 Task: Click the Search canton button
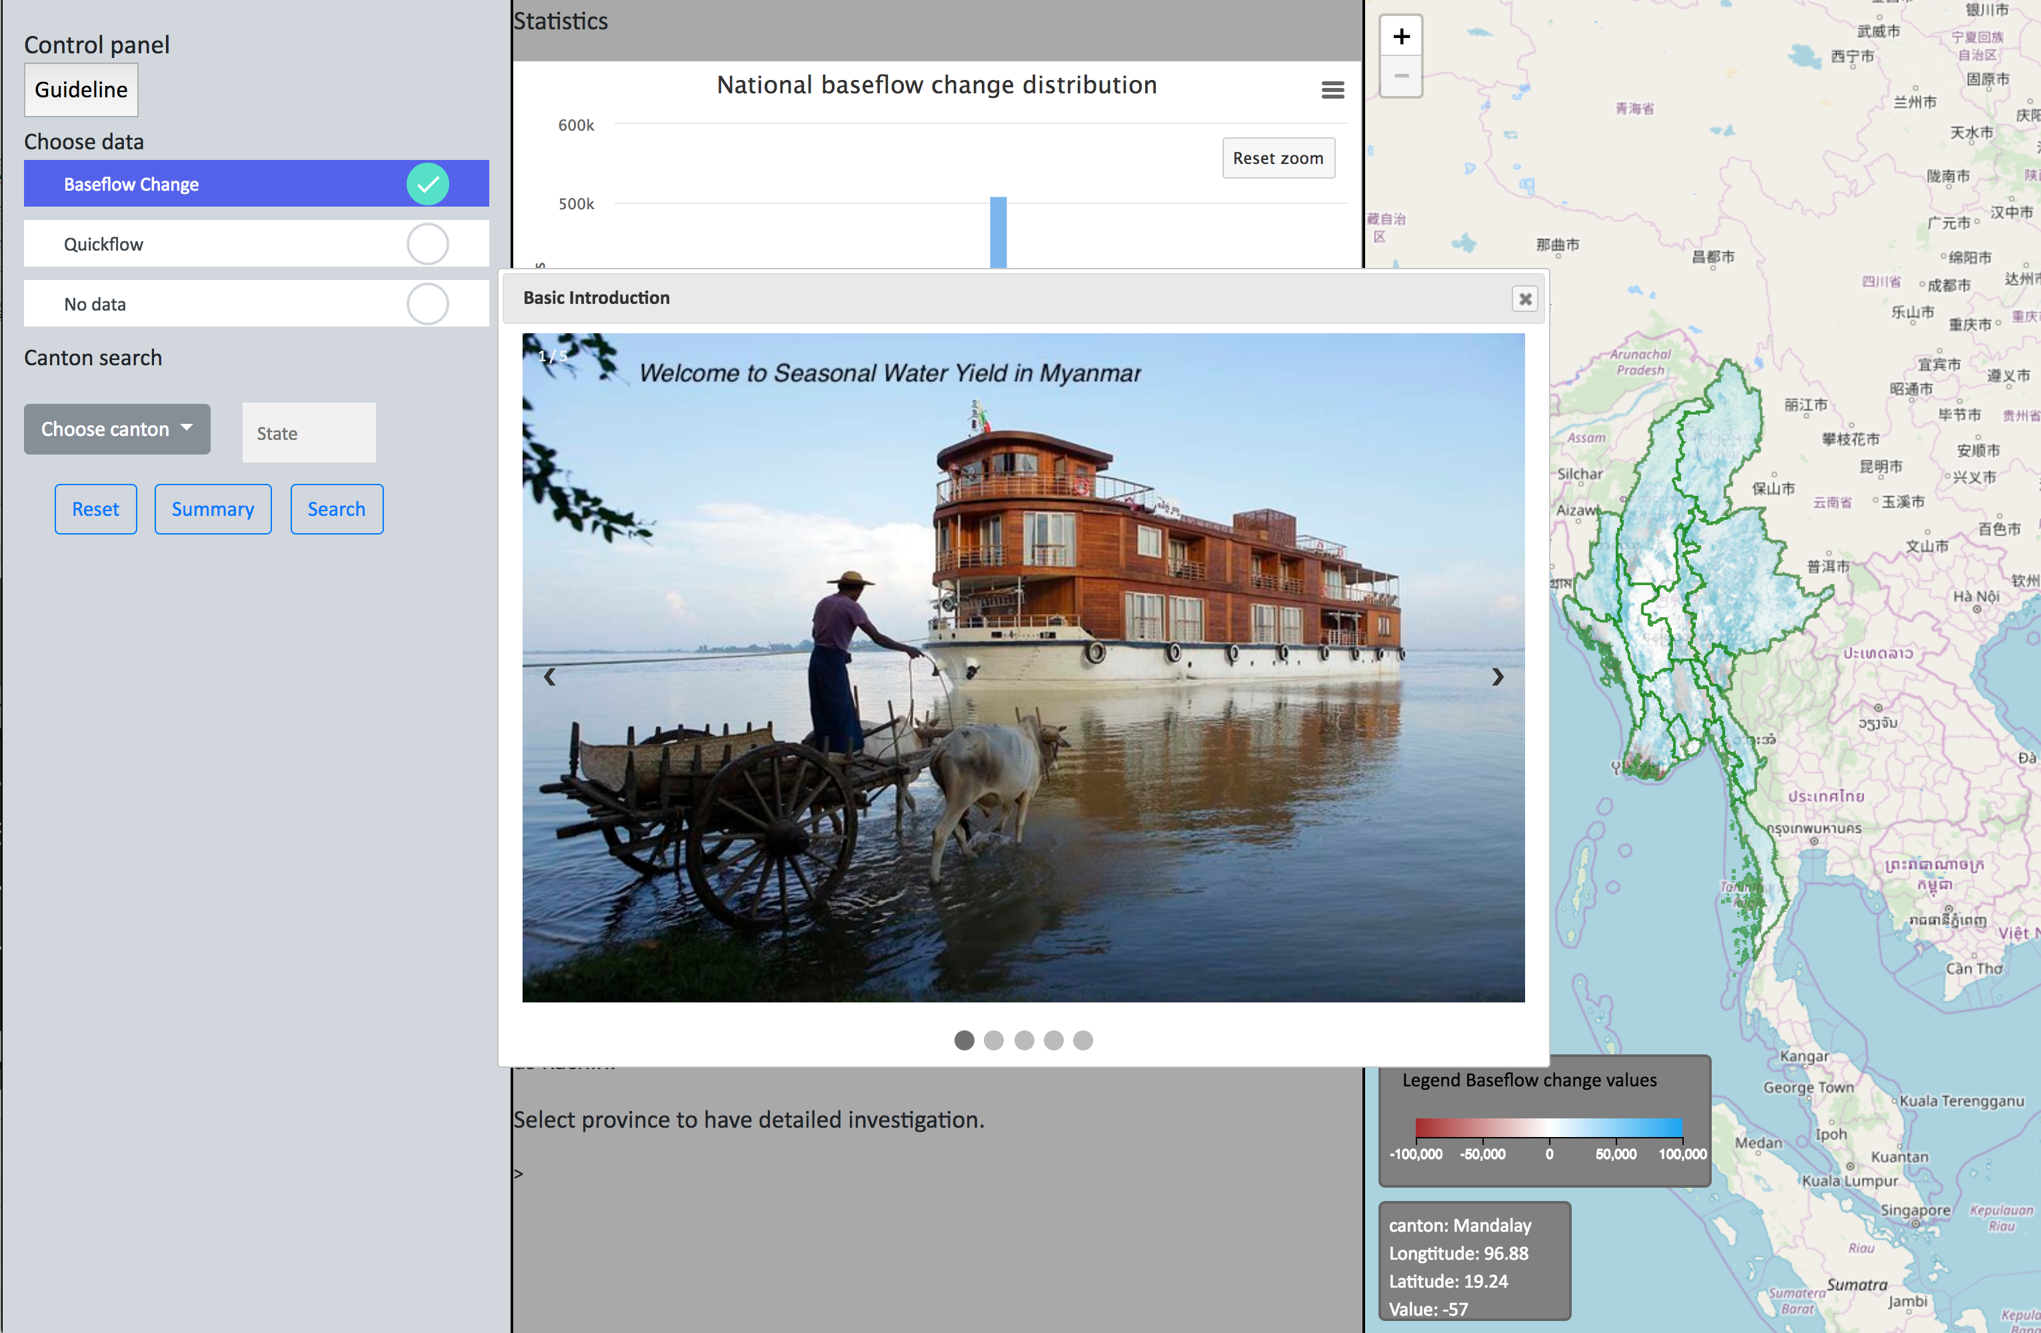(x=336, y=509)
